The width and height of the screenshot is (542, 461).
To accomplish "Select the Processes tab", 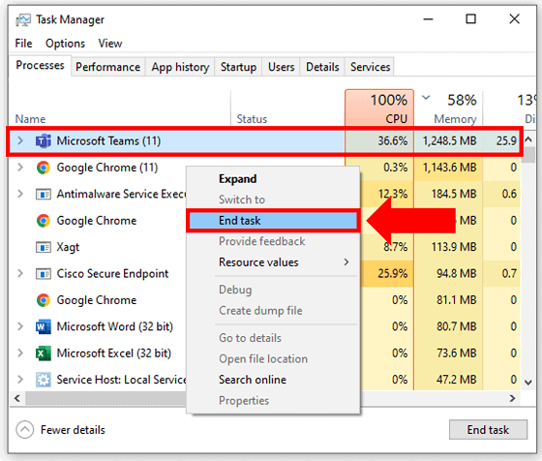I will pyautogui.click(x=40, y=65).
